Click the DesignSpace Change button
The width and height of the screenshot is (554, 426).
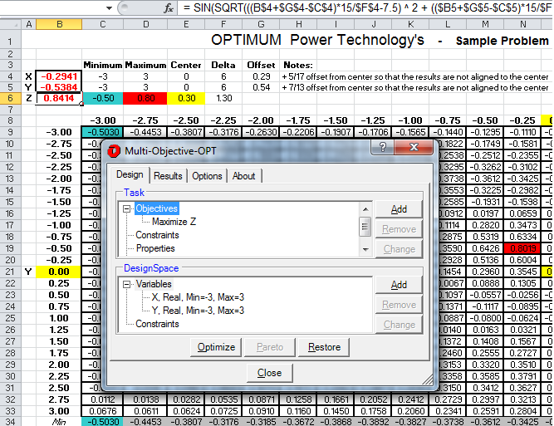(x=399, y=325)
